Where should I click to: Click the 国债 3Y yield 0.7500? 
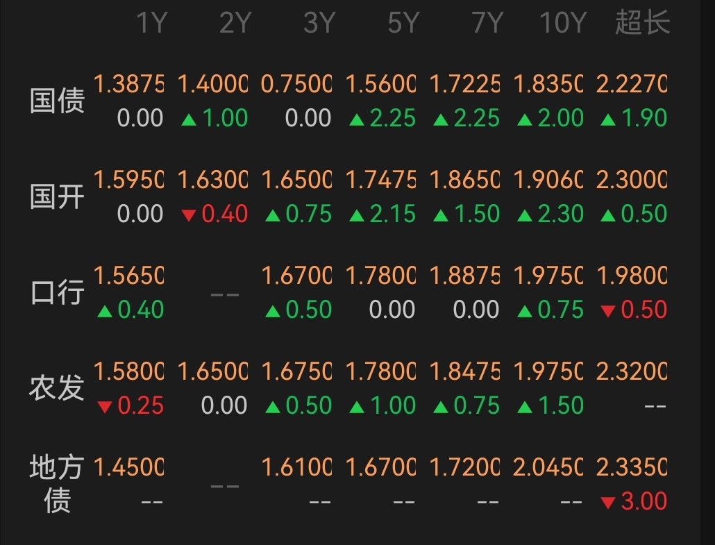[296, 85]
